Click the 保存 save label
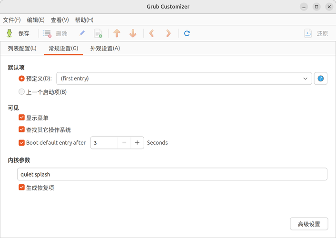This screenshot has height=238, width=336. [24, 33]
